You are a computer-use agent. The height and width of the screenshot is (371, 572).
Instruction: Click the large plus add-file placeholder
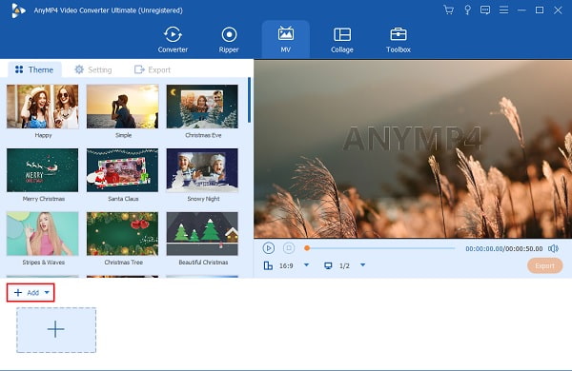click(56, 330)
